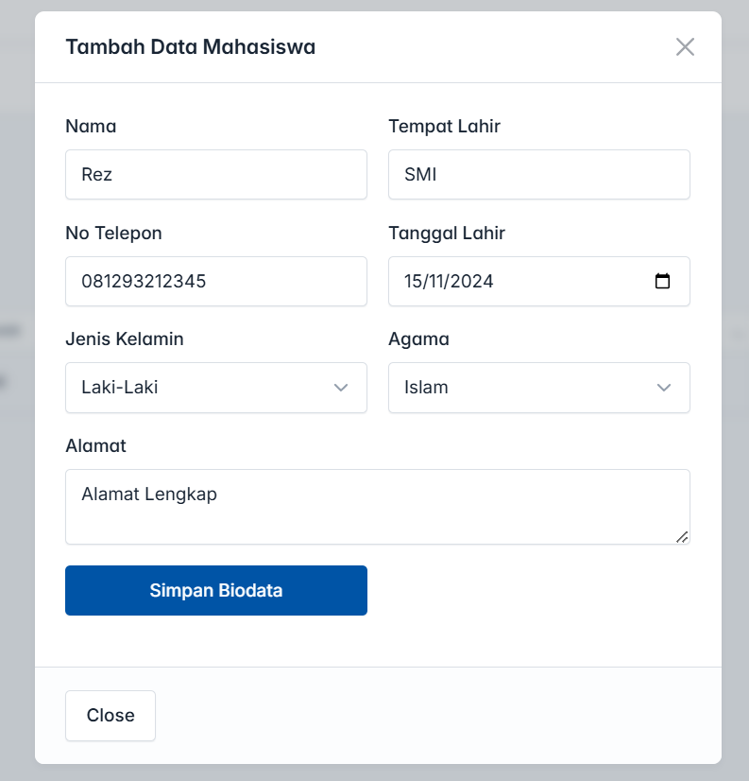This screenshot has height=781, width=749.
Task: Focus the No Telepon input field
Action: (x=216, y=282)
